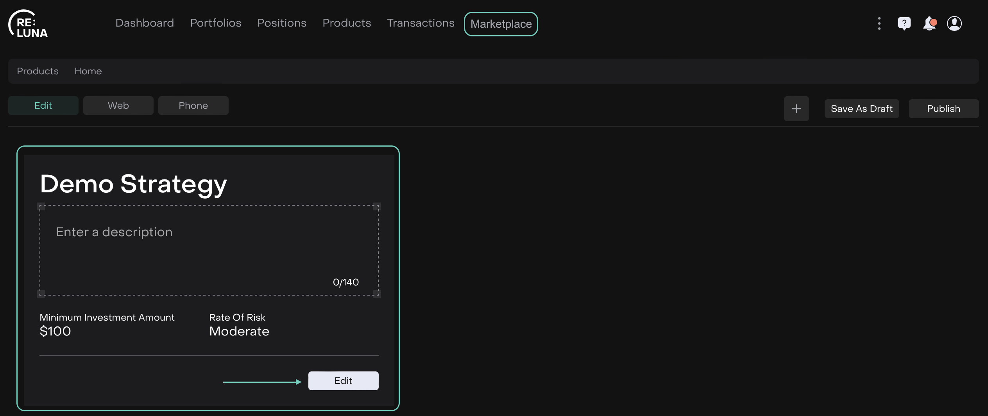Select the Marketplace nav item
Image resolution: width=988 pixels, height=416 pixels.
pos(501,24)
